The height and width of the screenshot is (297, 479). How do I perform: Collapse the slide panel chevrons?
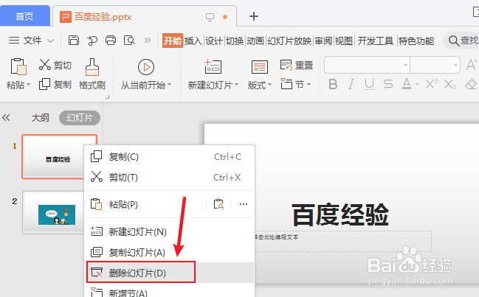point(6,117)
